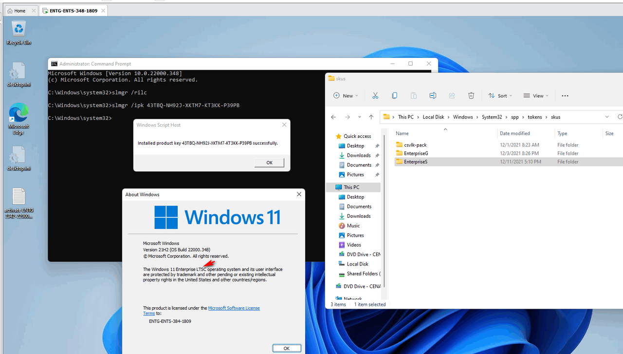623x354 pixels.
Task: Open Desktop under Quick access
Action: click(355, 146)
